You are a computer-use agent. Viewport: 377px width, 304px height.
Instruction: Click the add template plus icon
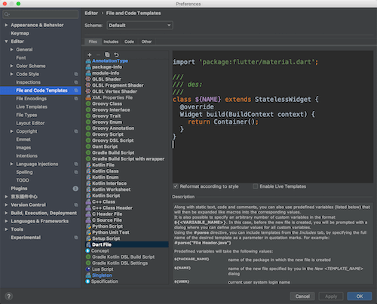90,54
